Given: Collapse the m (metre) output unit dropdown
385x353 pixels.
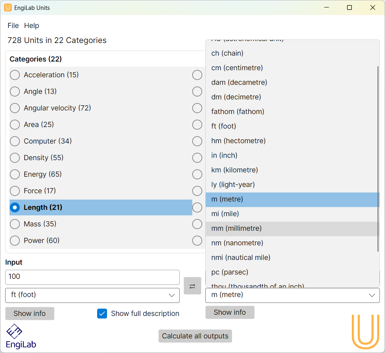Looking at the screenshot, I should tap(292, 295).
